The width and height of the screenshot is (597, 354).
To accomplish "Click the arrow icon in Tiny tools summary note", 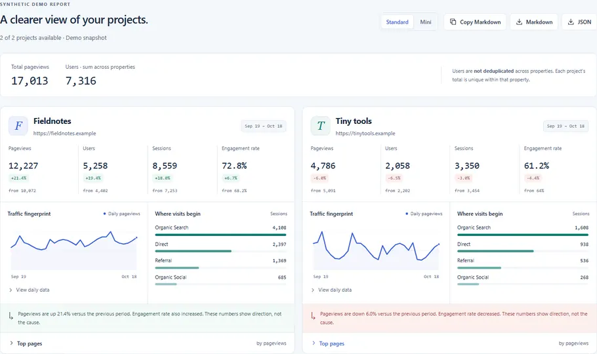I will click(x=313, y=316).
